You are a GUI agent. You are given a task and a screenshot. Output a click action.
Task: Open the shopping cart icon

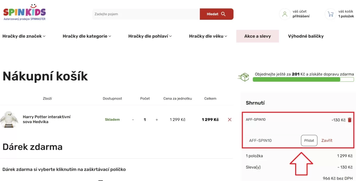click(330, 14)
